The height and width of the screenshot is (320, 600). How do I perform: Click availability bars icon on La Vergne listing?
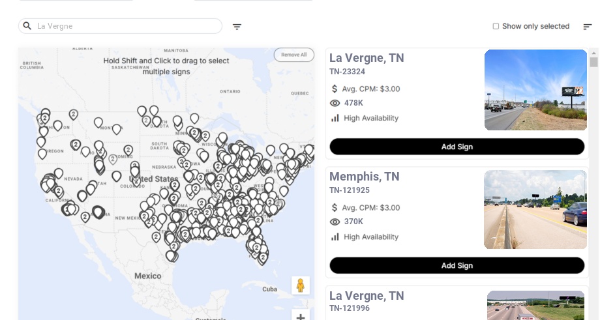click(335, 118)
